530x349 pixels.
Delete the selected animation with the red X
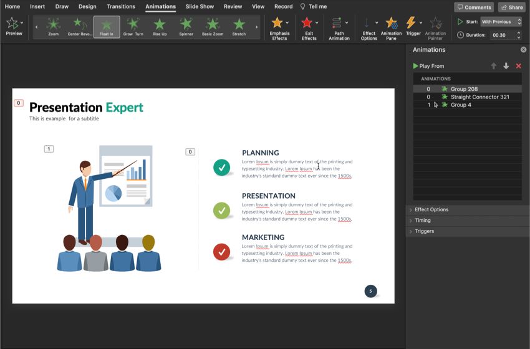[519, 66]
